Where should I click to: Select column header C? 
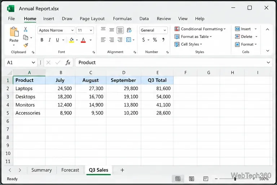coord(91,73)
